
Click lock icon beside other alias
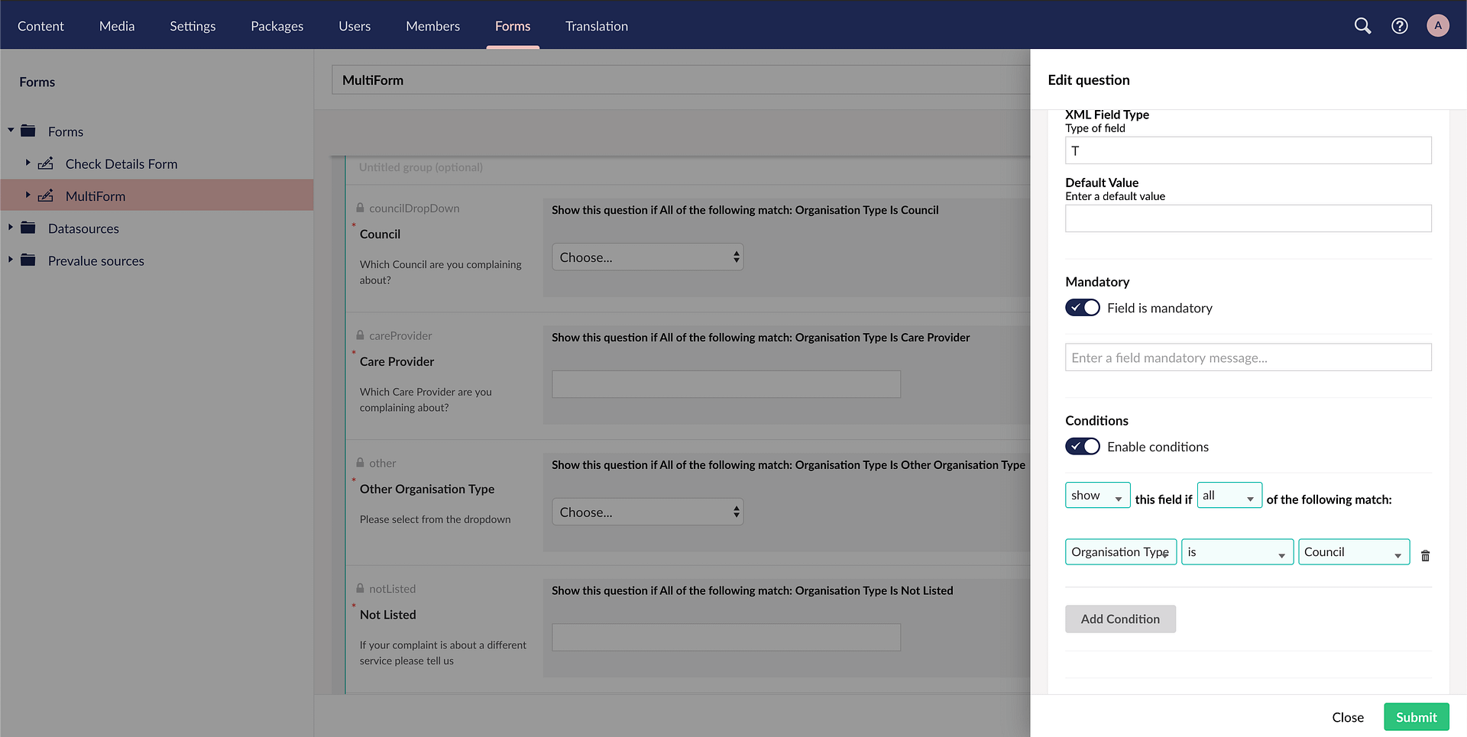(x=360, y=463)
